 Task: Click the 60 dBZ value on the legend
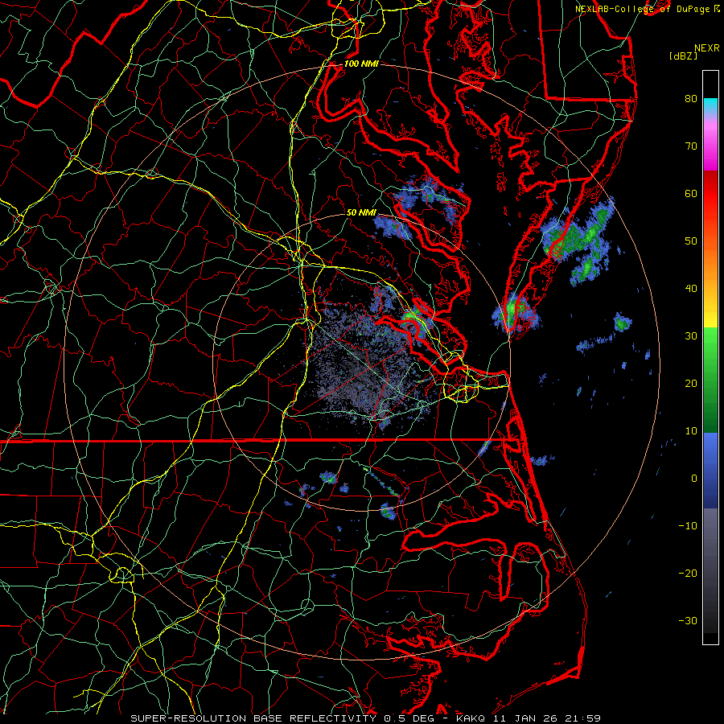point(691,193)
